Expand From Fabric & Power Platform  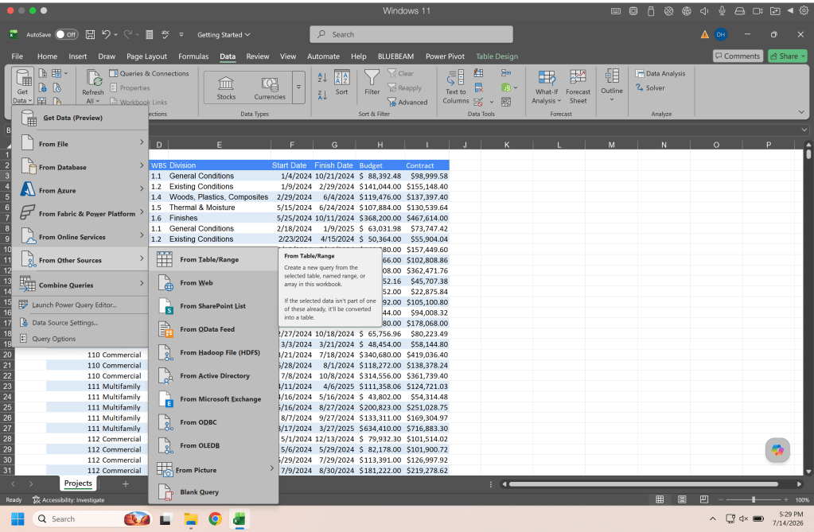(x=80, y=213)
